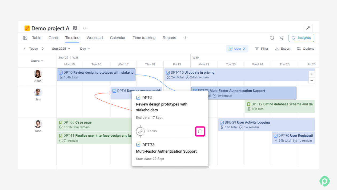Toggle DPT-73 checkbox in the popup
This screenshot has width=337, height=190.
[x=138, y=145]
